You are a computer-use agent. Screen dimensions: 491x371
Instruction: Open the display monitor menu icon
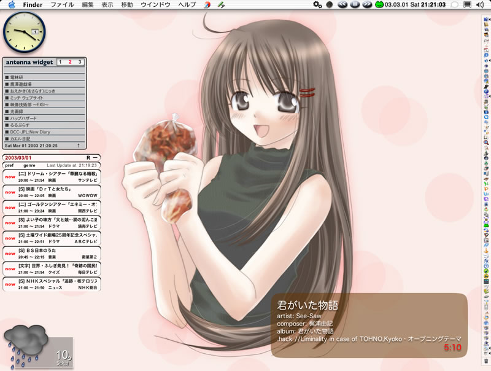(467, 5)
